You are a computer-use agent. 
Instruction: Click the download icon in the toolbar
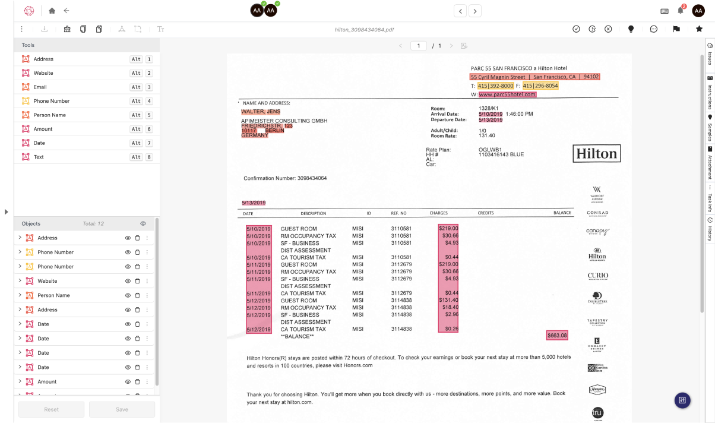coord(45,29)
